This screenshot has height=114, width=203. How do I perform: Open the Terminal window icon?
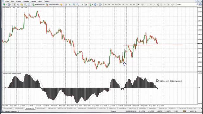click(25, 4)
